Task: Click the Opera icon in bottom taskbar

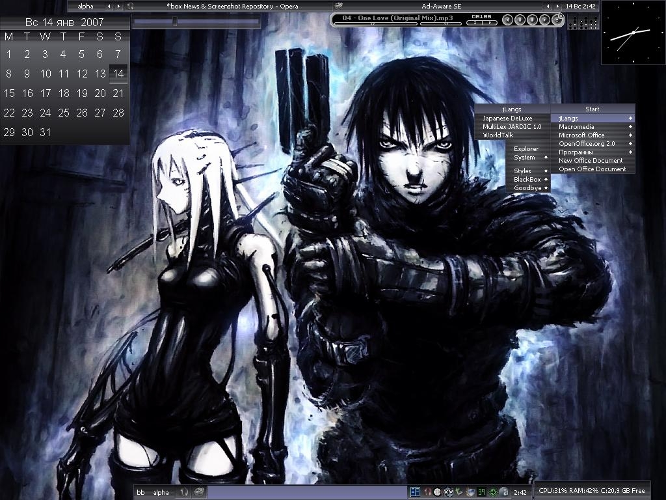Action: (x=184, y=492)
